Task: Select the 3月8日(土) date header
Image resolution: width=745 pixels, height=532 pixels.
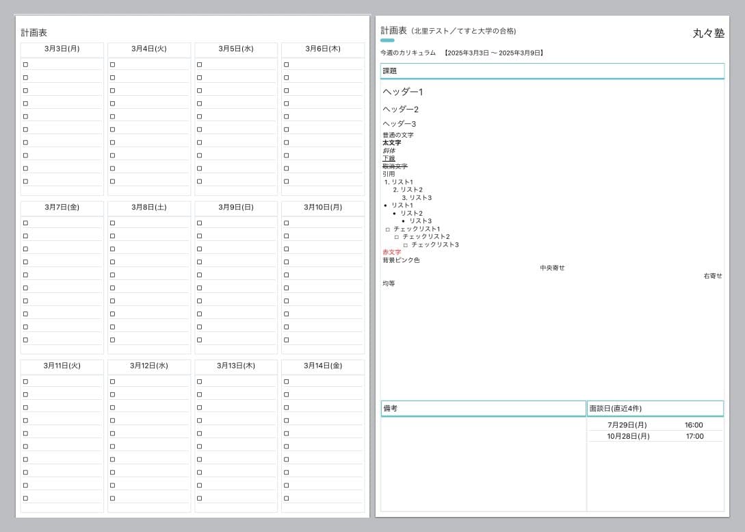Action: [149, 207]
